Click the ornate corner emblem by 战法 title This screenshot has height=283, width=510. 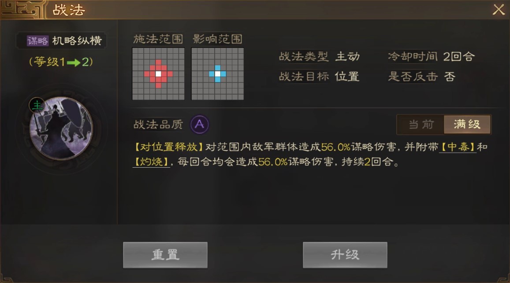pyautogui.click(x=23, y=9)
